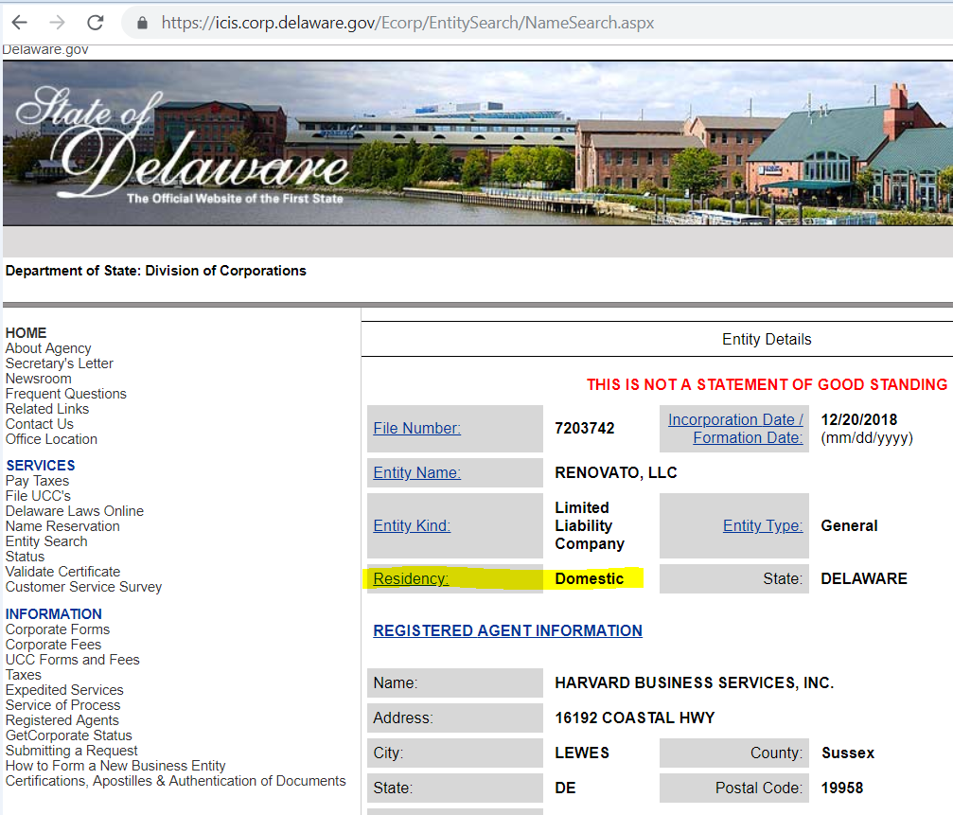Open File UCC's service link
The height and width of the screenshot is (815, 953).
click(x=38, y=496)
